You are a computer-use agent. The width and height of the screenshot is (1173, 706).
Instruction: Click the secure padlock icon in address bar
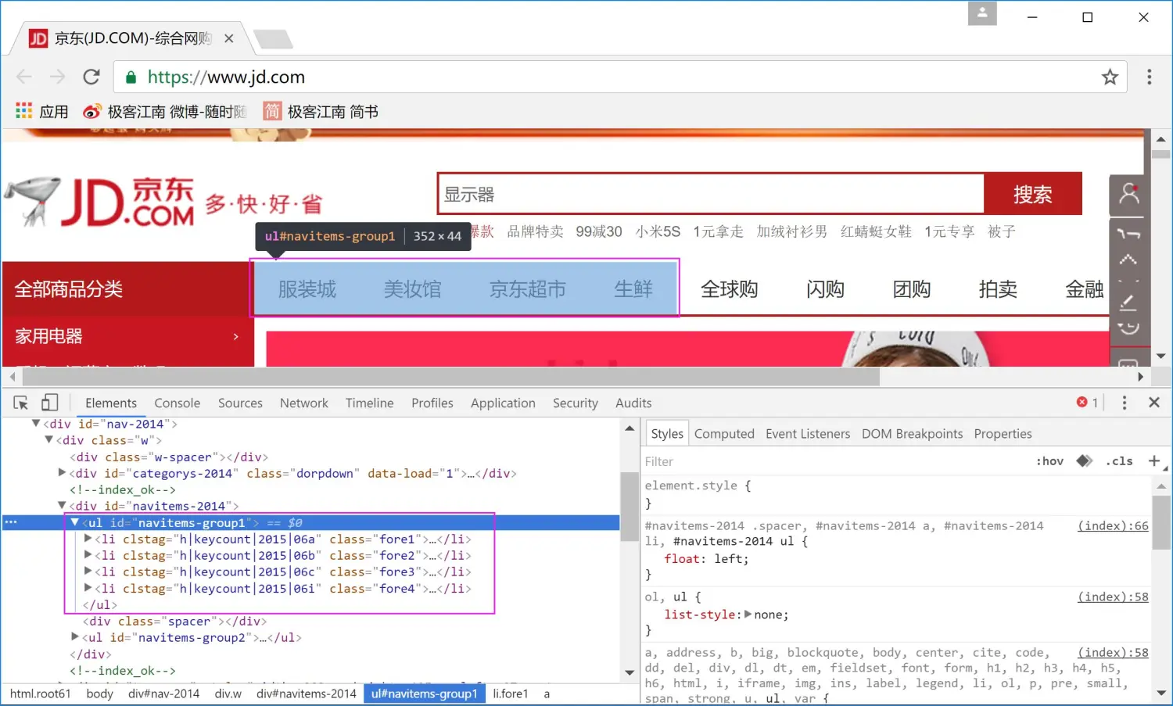(x=131, y=77)
